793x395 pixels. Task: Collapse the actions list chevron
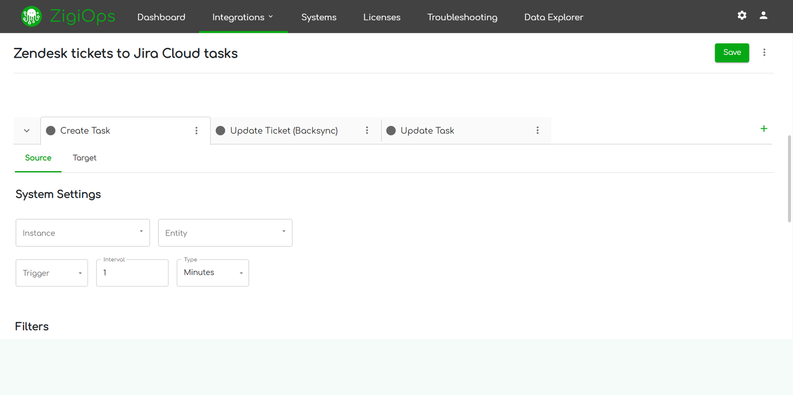(x=27, y=131)
